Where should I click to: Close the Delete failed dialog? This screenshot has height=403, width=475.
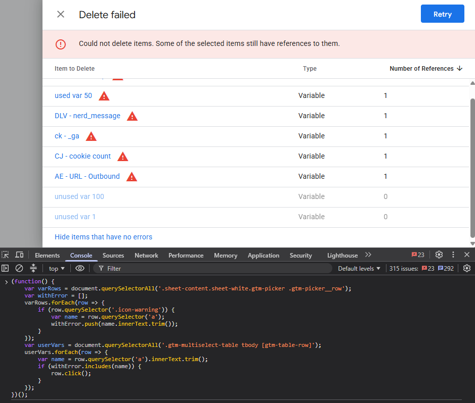coord(61,14)
